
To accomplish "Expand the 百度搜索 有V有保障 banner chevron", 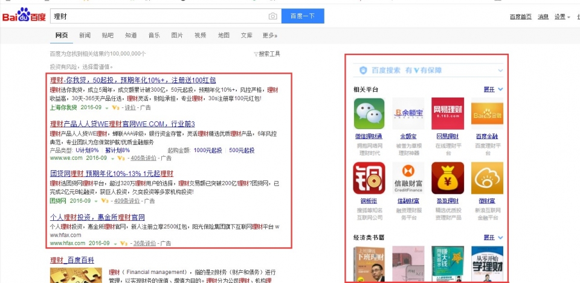I will click(500, 70).
